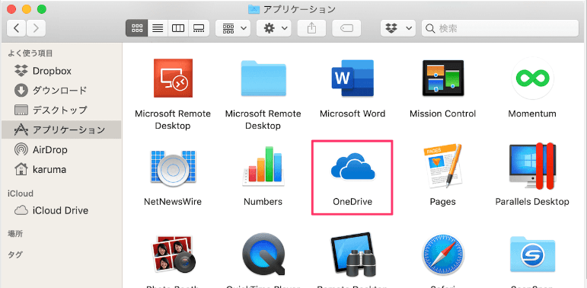Click the Mission Control label text
This screenshot has width=587, height=288.
click(x=443, y=114)
